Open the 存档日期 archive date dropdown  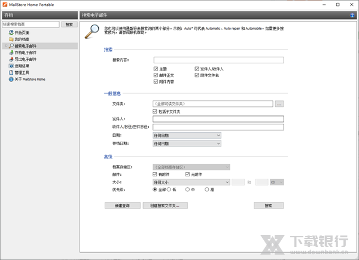click(187, 143)
